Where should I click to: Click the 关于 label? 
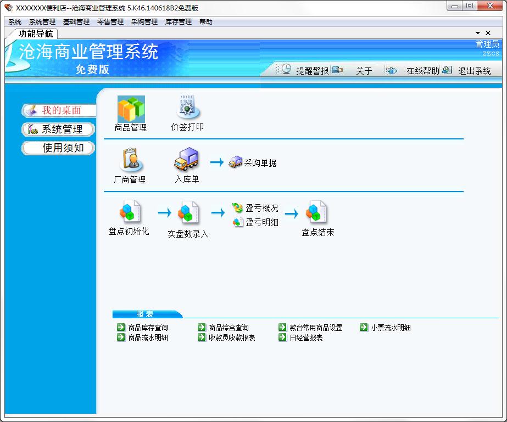pos(364,71)
